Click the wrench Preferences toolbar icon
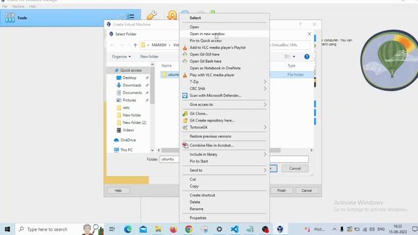Screen dimensions: 418x235 pyautogui.click(x=152, y=16)
